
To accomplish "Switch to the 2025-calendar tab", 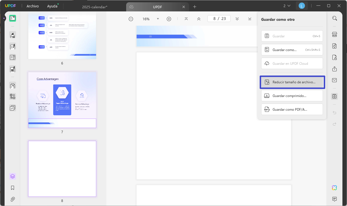I will point(95,7).
